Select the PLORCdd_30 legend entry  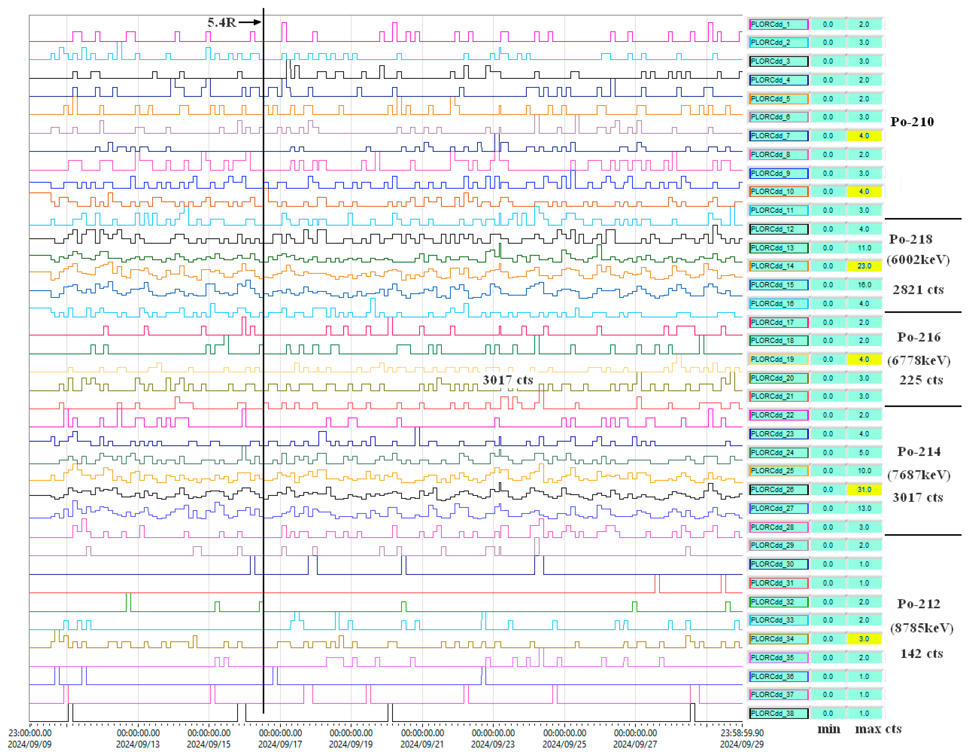778,564
